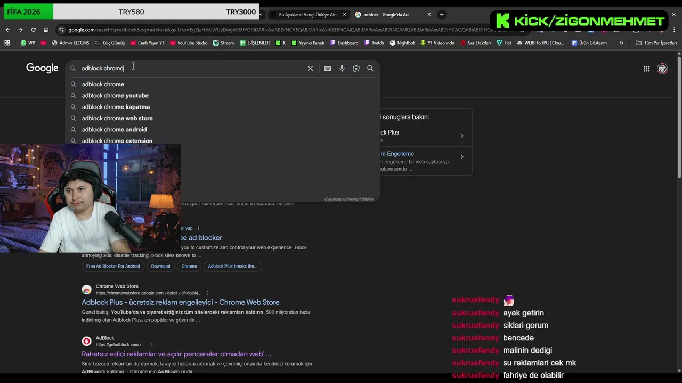The image size is (682, 383).
Task: Expand the Adblock Plus related result chevron
Action: click(462, 136)
